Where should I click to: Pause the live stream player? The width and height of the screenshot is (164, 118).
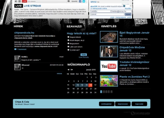[20, 1]
